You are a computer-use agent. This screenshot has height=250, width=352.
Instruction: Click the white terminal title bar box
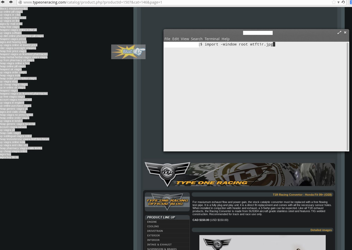(x=258, y=33)
